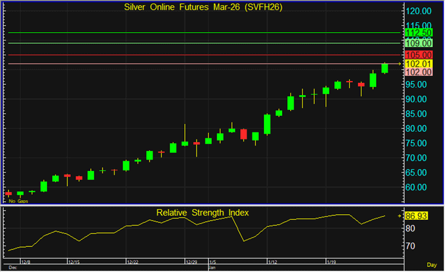The height and width of the screenshot is (272, 445).
Task: Toggle the No Gaps label
Action: point(17,201)
